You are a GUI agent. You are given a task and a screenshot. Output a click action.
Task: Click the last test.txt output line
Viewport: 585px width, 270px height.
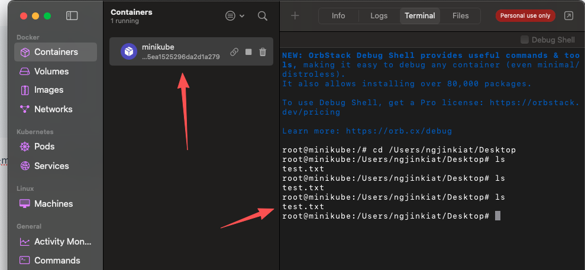[x=303, y=206]
